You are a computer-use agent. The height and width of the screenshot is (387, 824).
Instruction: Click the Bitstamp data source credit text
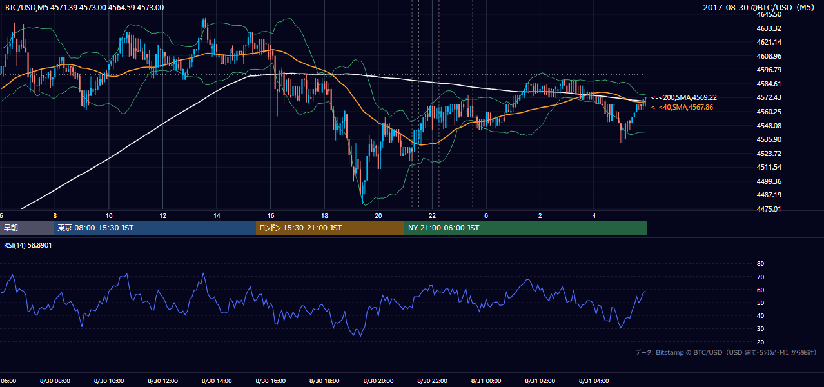pyautogui.click(x=726, y=353)
